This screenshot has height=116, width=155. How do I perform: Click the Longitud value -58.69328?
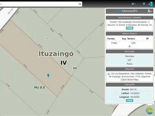coord(135,97)
